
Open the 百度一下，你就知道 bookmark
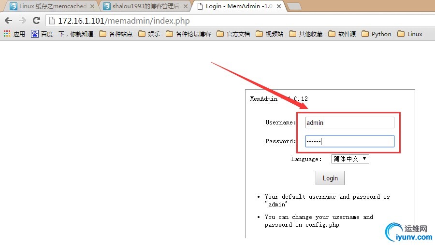point(62,34)
